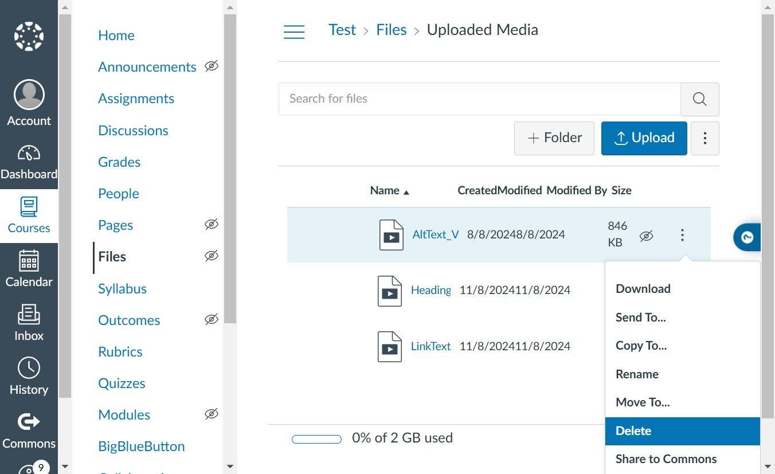Click in the Search for files field

pos(479,99)
